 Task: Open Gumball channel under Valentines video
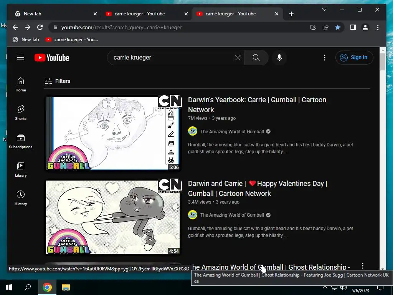point(232,215)
